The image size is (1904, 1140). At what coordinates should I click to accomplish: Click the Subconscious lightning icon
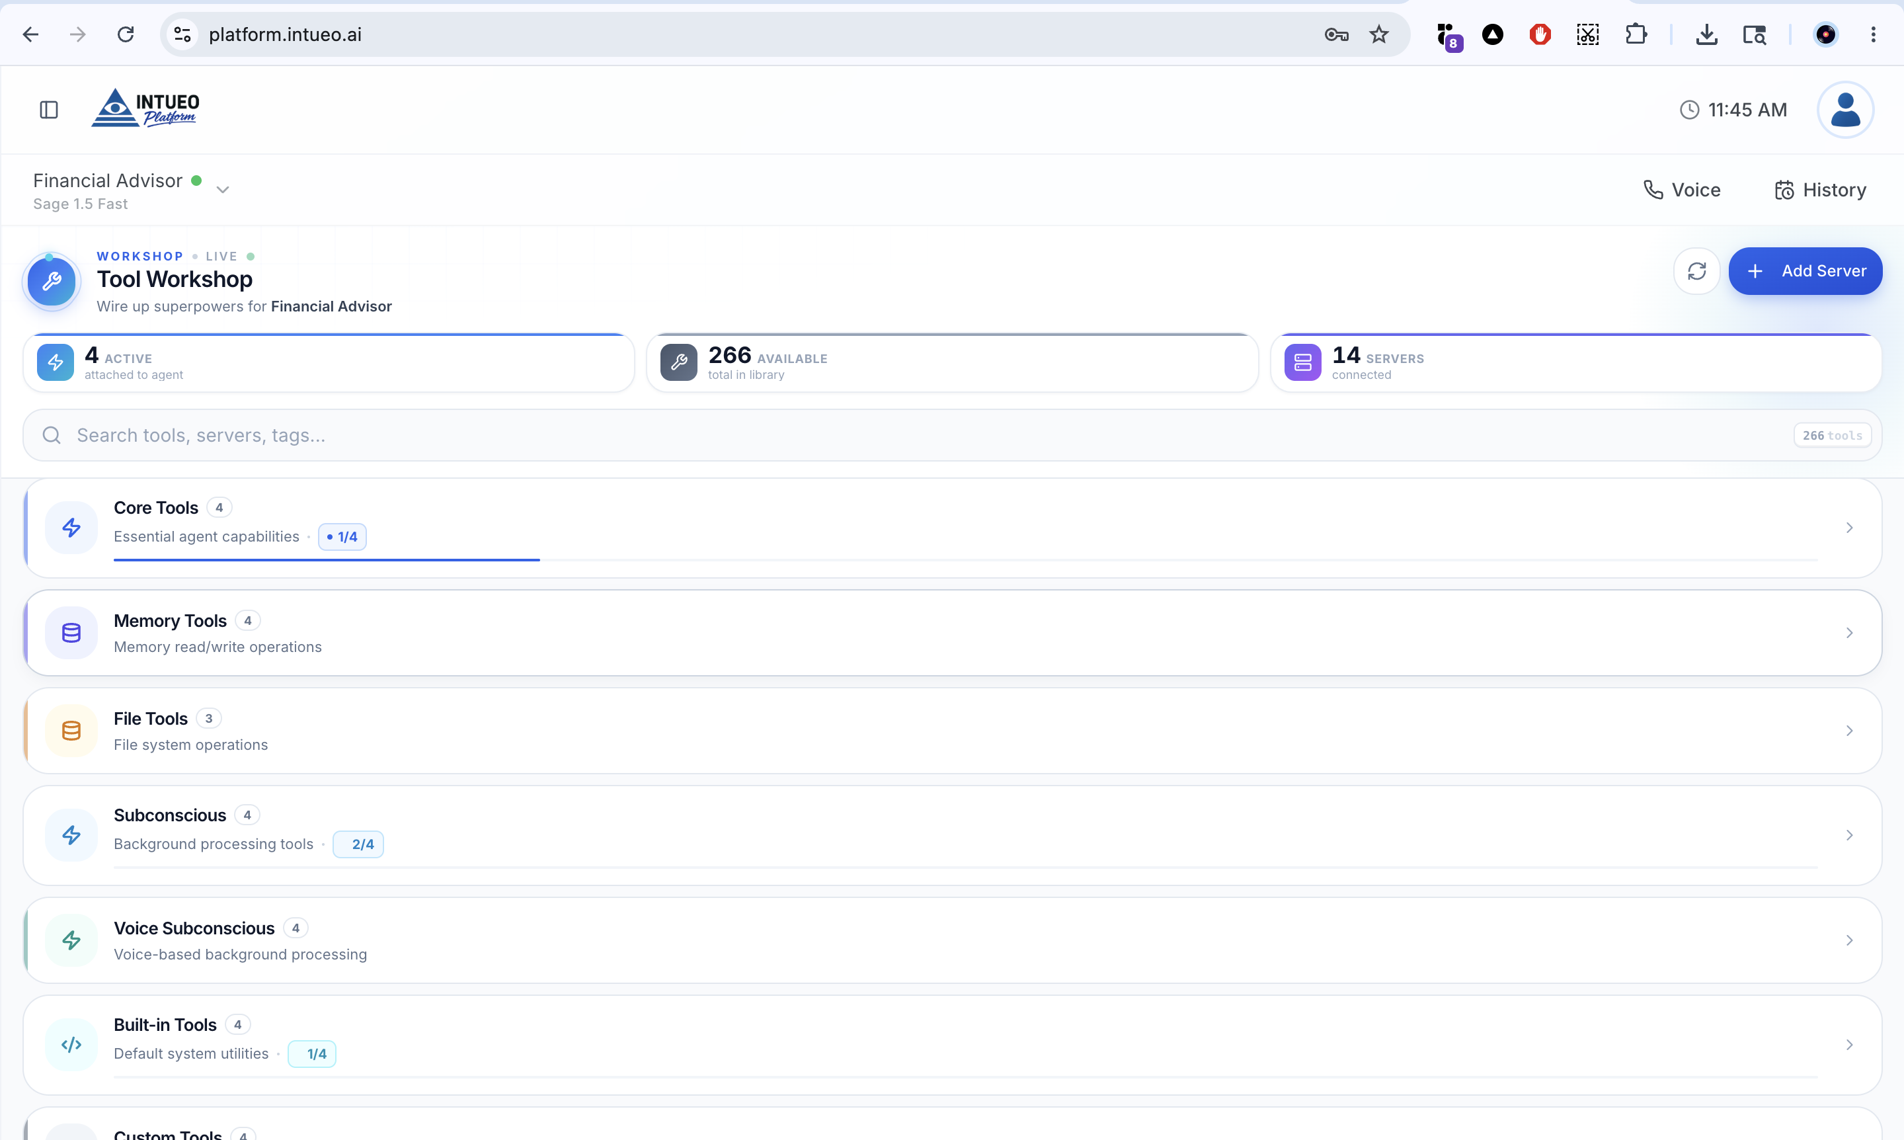tap(71, 835)
